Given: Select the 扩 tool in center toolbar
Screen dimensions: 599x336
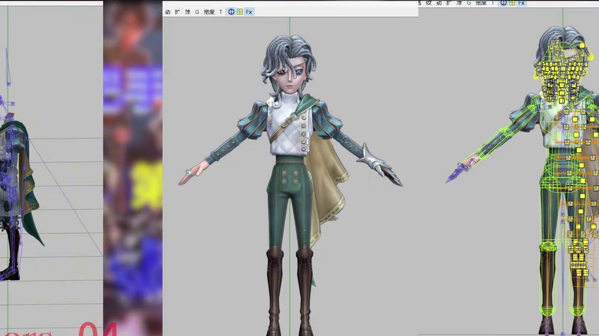Looking at the screenshot, I should pos(177,12).
